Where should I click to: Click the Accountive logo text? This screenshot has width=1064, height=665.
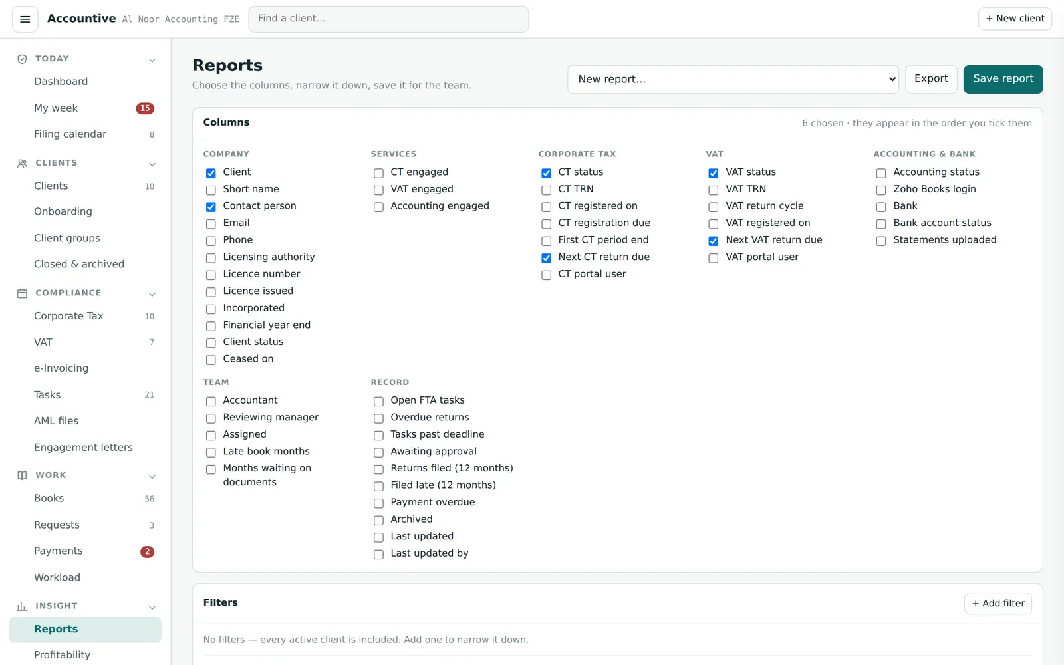click(x=82, y=19)
